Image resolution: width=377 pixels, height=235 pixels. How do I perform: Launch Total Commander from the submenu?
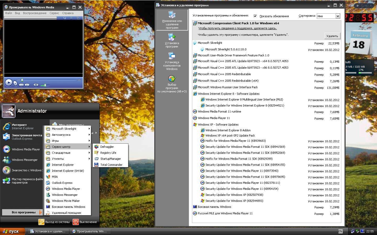coord(110,165)
